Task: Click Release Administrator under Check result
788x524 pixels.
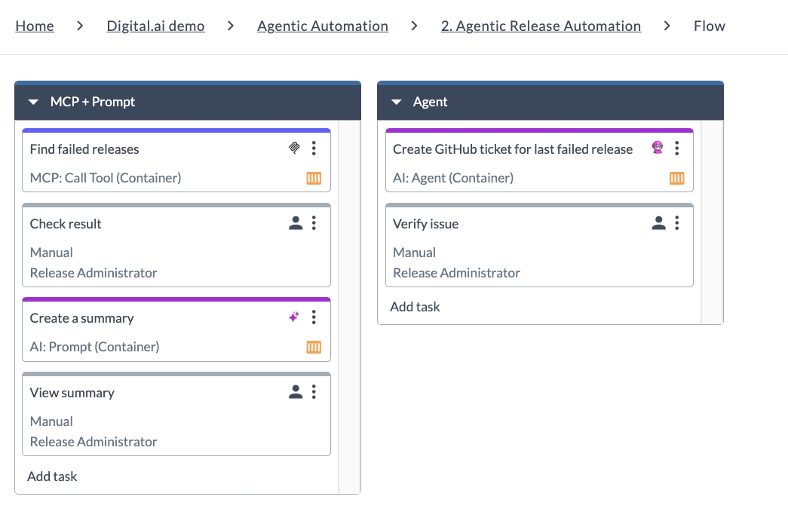Action: [94, 273]
